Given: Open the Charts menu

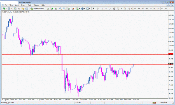Looking at the screenshot, I should [x=23, y=5].
